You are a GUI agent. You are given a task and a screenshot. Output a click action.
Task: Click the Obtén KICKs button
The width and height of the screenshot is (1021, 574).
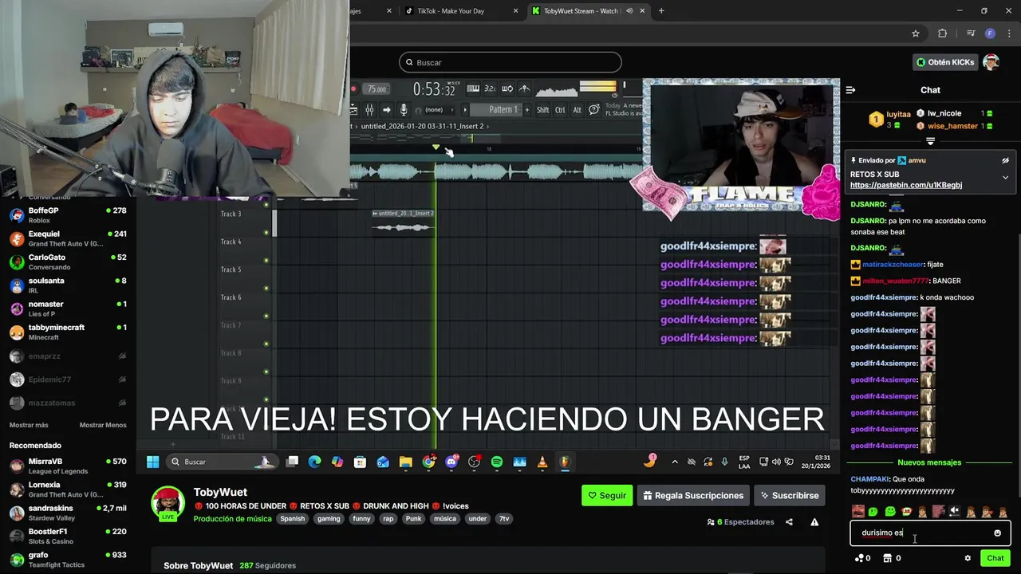[945, 62]
